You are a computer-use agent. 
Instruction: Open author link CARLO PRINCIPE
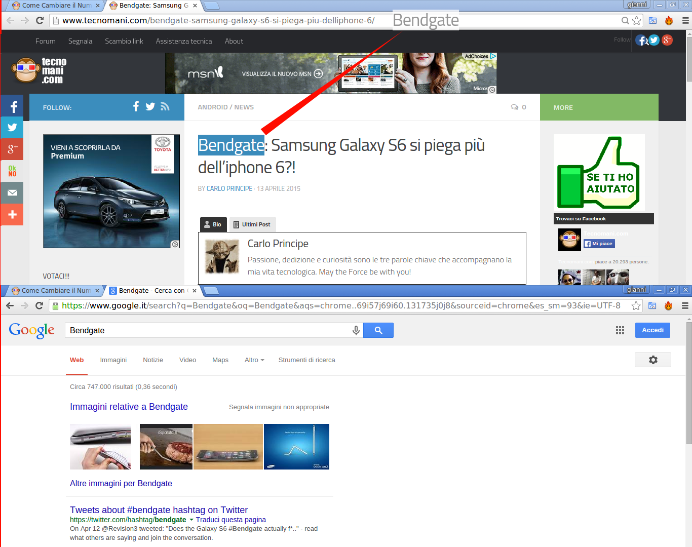pyautogui.click(x=229, y=188)
